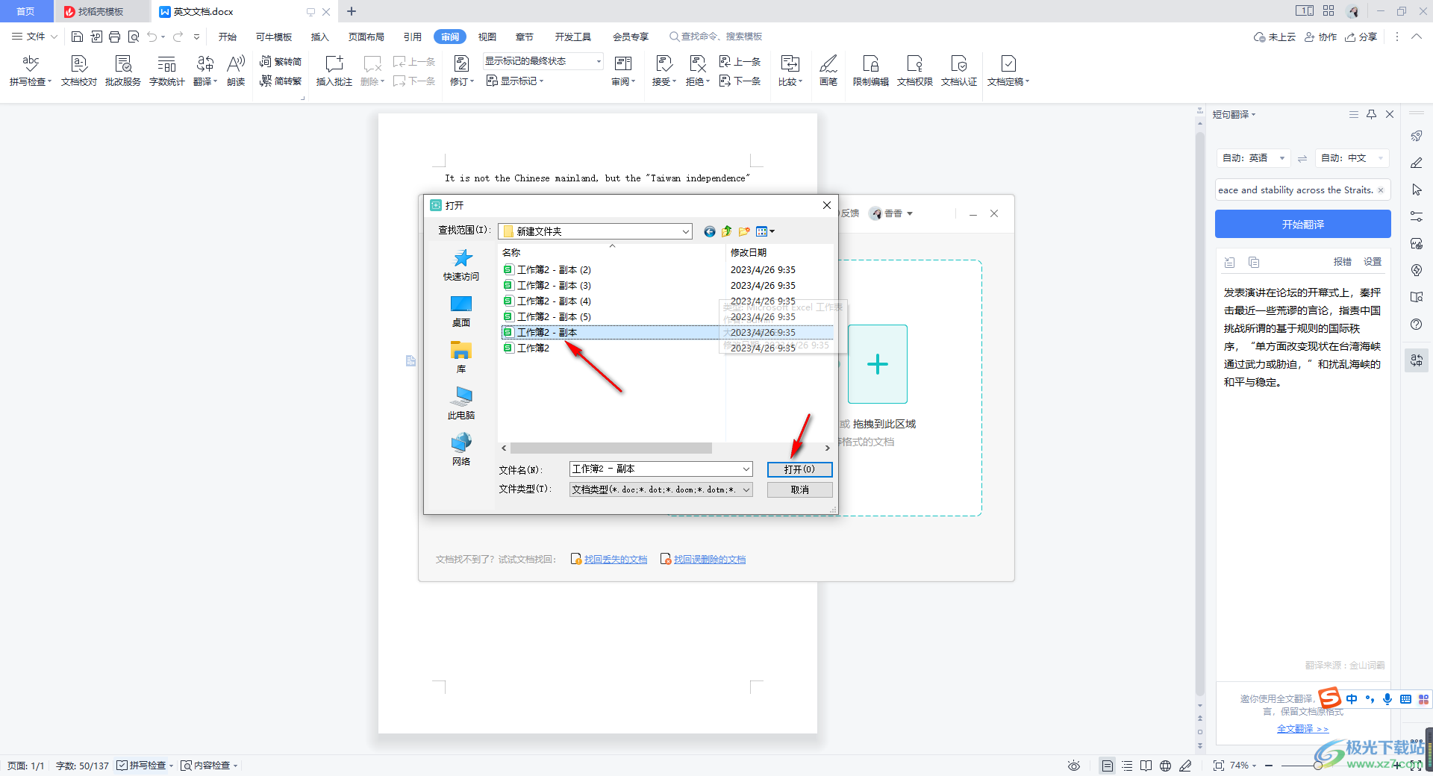Click the plus add-document box

coord(878,364)
